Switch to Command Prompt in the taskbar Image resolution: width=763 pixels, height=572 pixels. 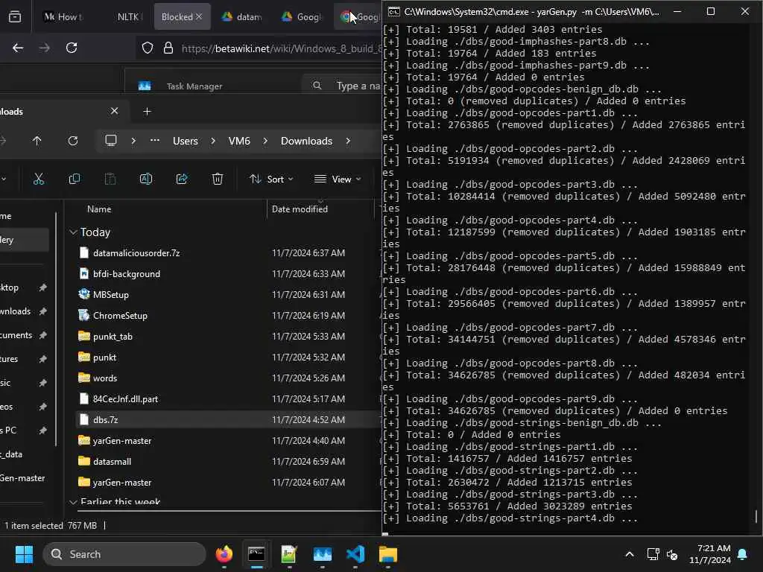coord(256,554)
